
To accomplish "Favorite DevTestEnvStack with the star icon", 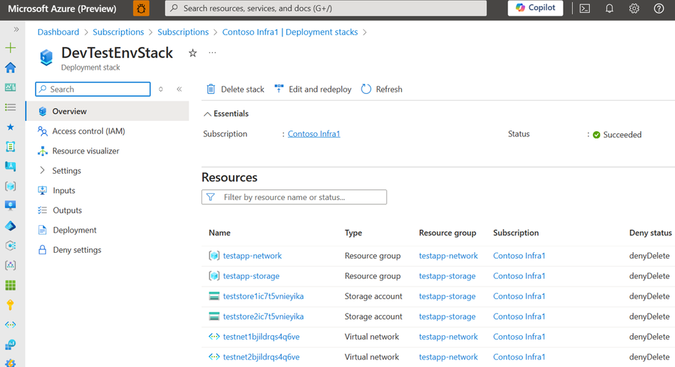I will 193,53.
